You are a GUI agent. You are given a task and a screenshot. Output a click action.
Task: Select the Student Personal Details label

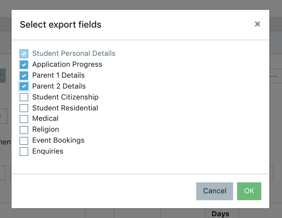coord(74,53)
